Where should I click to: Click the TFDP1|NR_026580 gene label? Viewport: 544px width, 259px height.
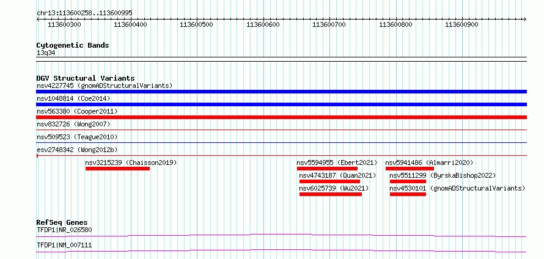[64, 230]
